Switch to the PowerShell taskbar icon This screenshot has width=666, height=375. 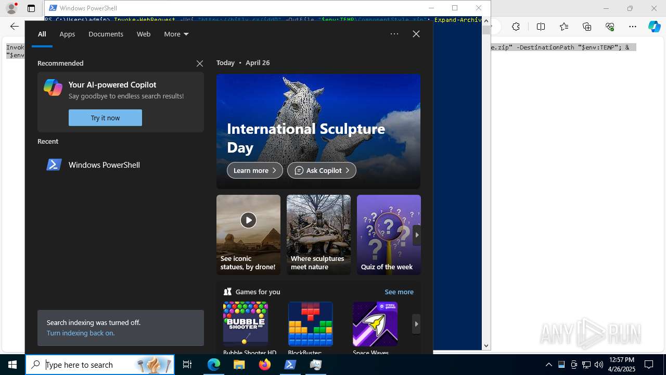290,365
